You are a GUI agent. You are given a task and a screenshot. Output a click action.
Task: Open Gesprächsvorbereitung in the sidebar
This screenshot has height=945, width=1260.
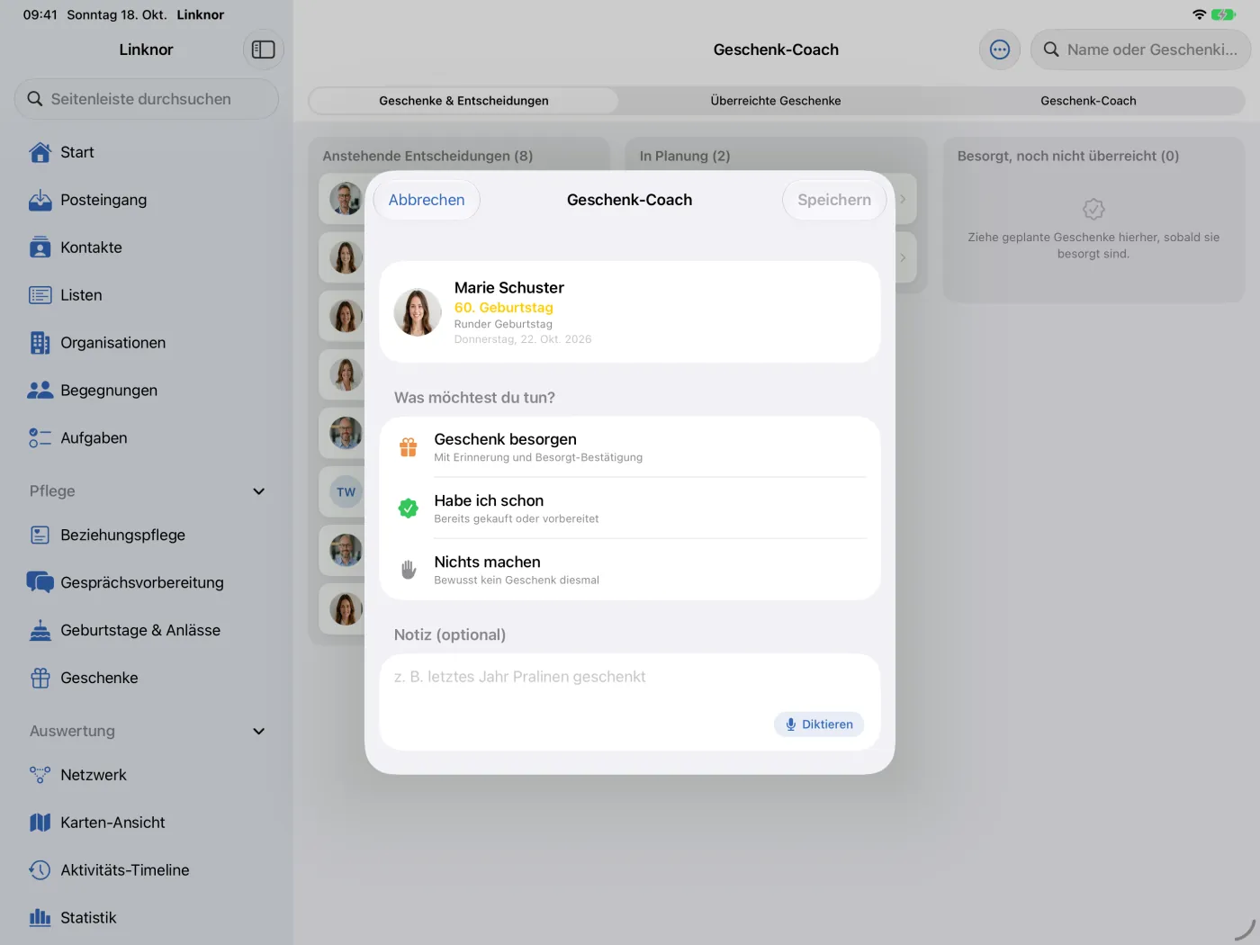[147, 582]
